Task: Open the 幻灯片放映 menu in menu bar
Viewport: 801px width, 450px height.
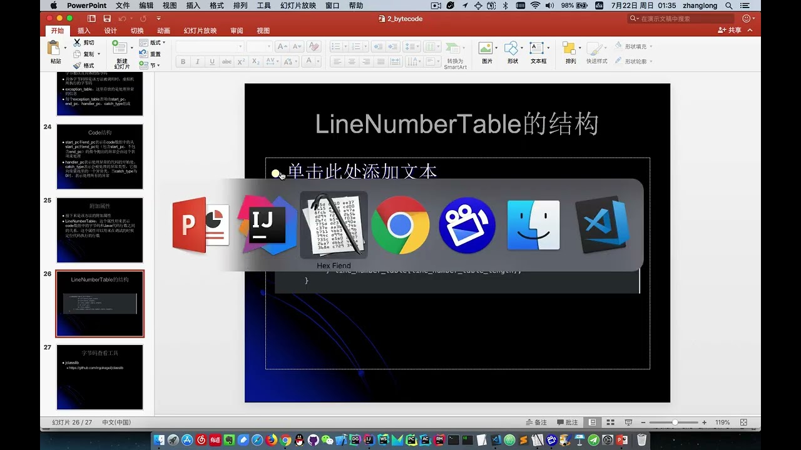Action: tap(298, 6)
